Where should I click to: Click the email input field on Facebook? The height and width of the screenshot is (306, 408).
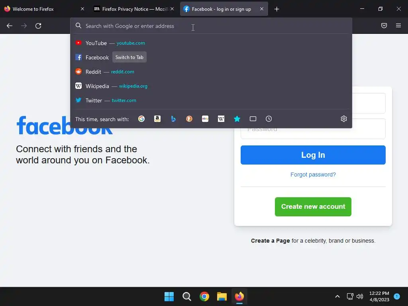click(369, 103)
